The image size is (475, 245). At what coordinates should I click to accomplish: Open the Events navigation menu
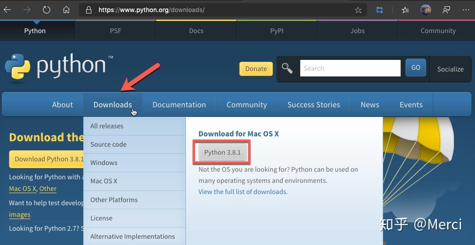[411, 105]
